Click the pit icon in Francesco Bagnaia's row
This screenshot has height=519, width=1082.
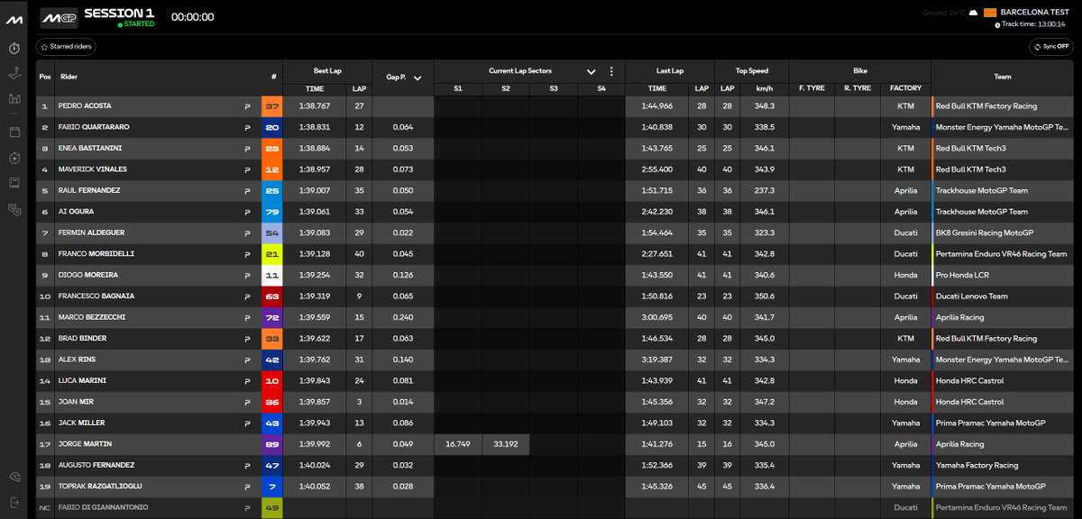(247, 296)
